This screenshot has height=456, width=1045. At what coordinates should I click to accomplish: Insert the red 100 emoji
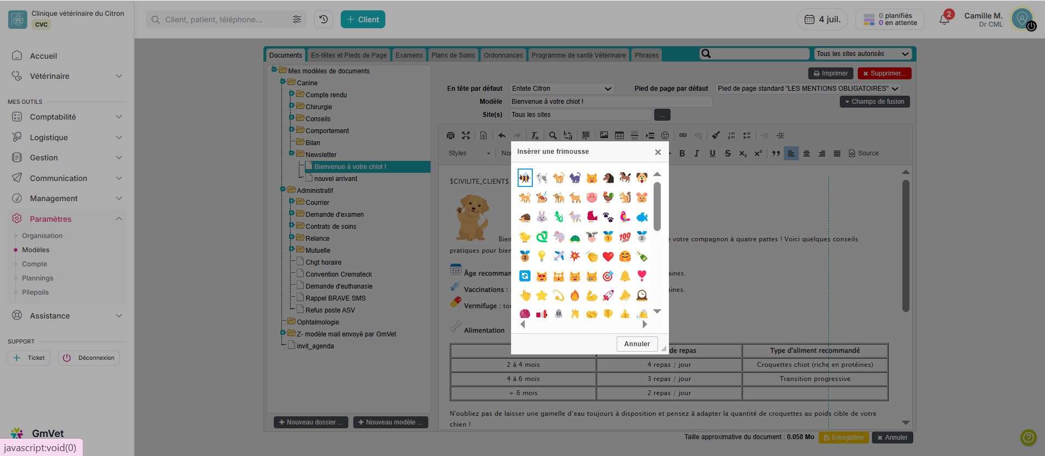click(x=625, y=237)
